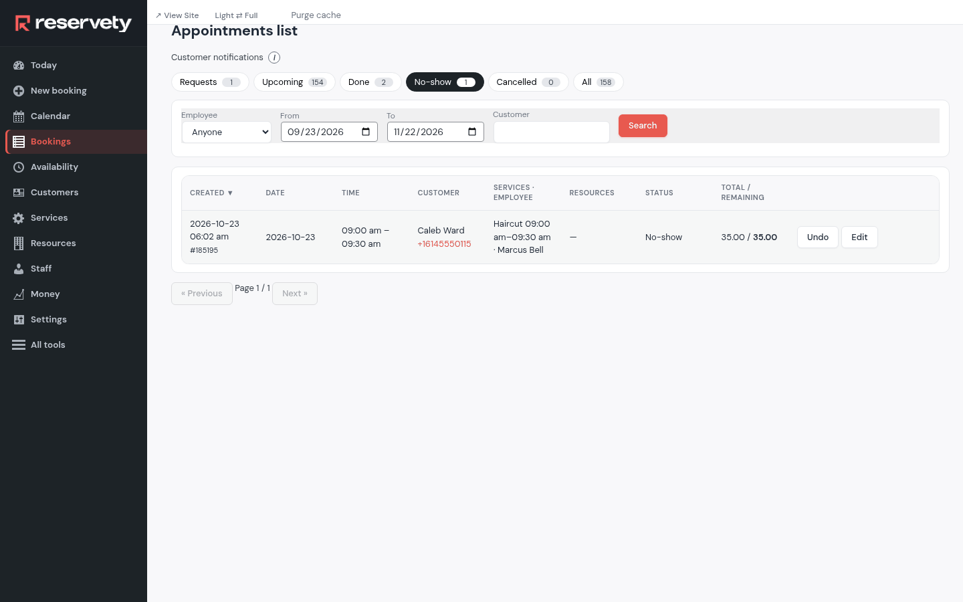This screenshot has width=963, height=602.
Task: Open the Availability clock icon
Action: click(19, 167)
